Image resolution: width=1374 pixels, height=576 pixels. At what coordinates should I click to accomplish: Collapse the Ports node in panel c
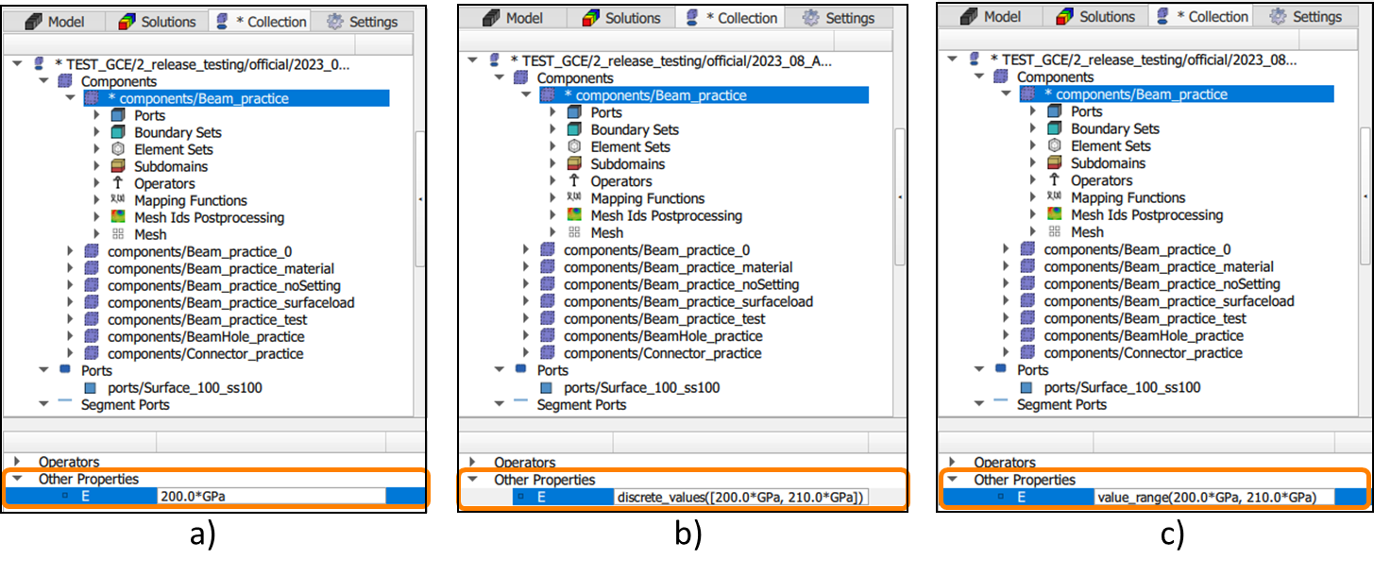coord(980,370)
